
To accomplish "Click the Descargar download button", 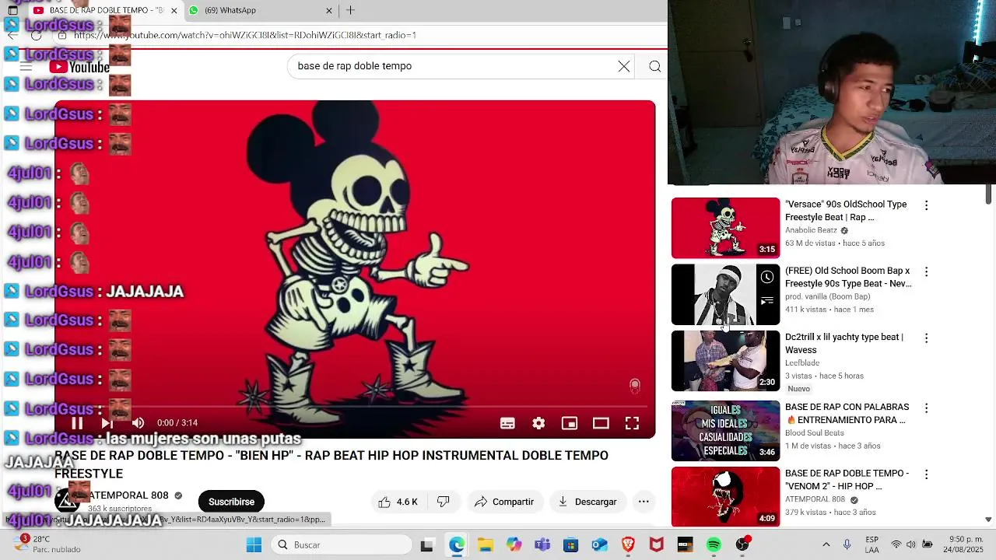I will [587, 502].
